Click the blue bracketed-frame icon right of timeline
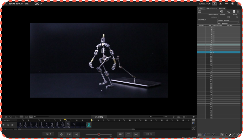 193,123
